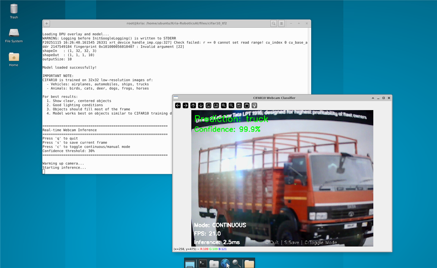Viewport: 437px width, 268px height.
Task: Click the truck webcam image preview
Action: tap(282, 178)
